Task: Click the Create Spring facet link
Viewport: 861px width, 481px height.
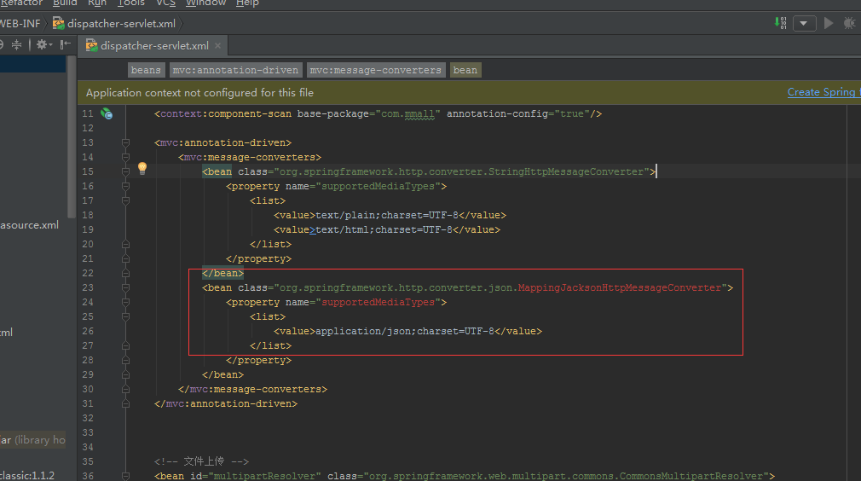Action: [823, 92]
